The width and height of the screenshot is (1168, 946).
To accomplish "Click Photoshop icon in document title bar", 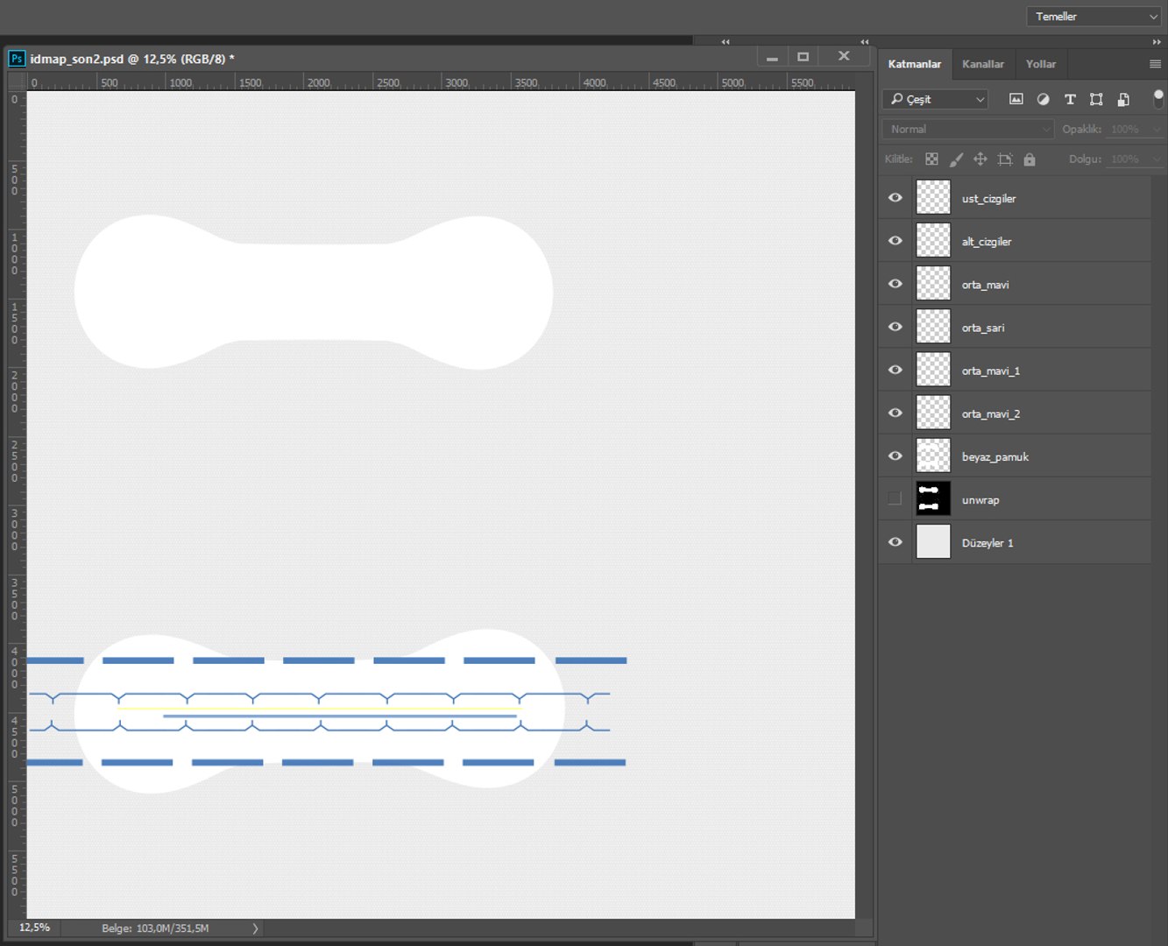I will 17,59.
